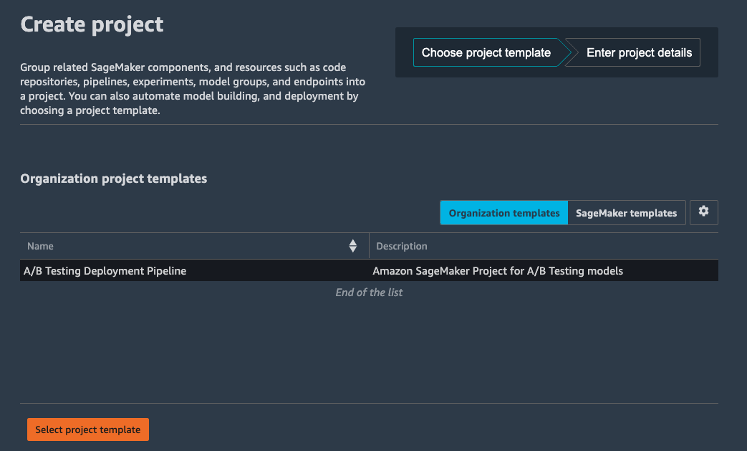Click the divider between Name and Description columns

(x=369, y=246)
